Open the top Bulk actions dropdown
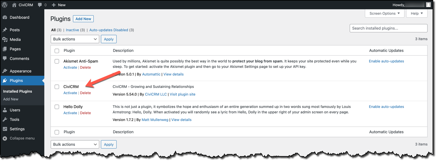436x161 pixels. tap(75, 39)
